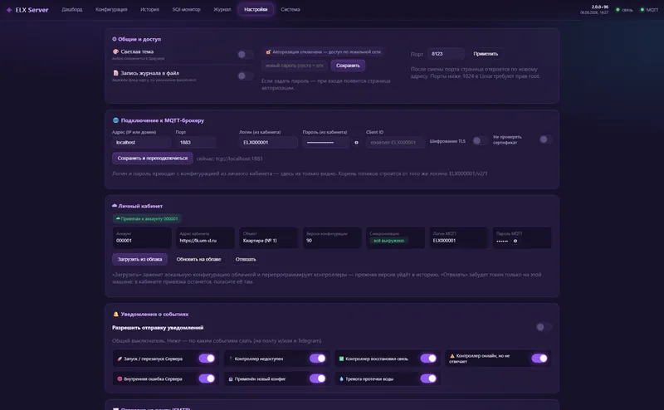Click the icon beside Применён новый конфиг
This screenshot has width=664, height=410.
pos(231,379)
